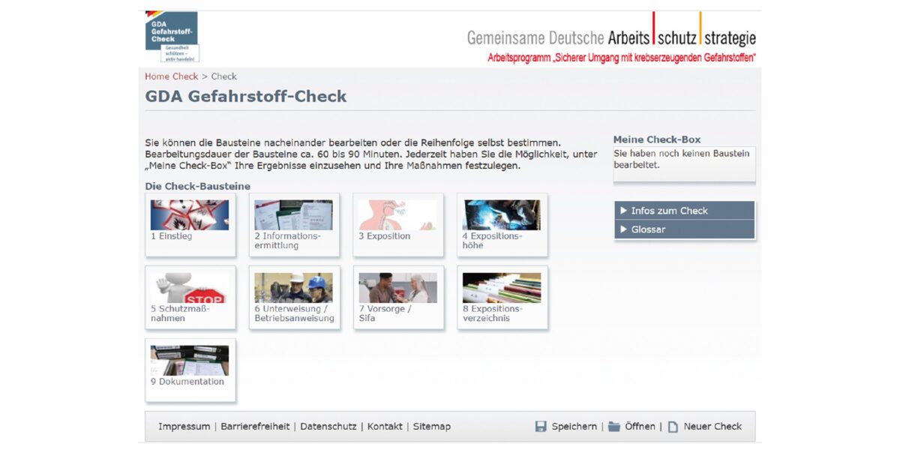Expand the Infos zum Check section

click(684, 211)
